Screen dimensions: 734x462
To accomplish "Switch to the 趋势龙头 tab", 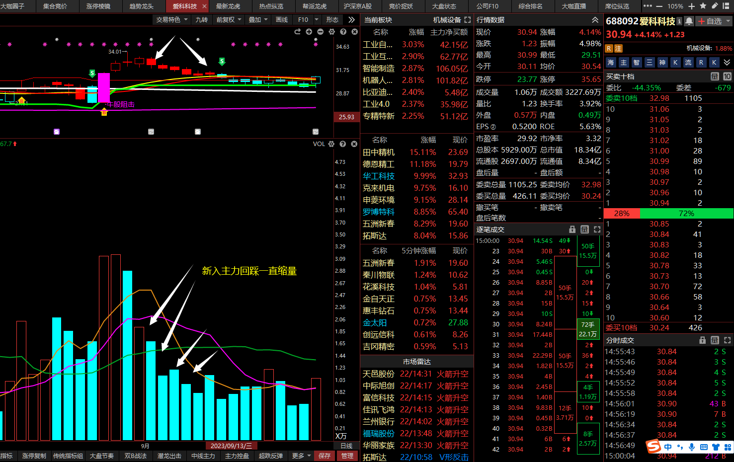I will pos(142,6).
